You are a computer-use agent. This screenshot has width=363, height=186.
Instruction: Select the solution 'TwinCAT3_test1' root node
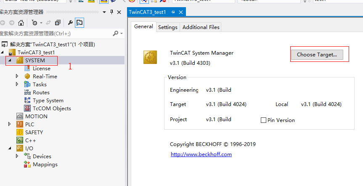52,45
